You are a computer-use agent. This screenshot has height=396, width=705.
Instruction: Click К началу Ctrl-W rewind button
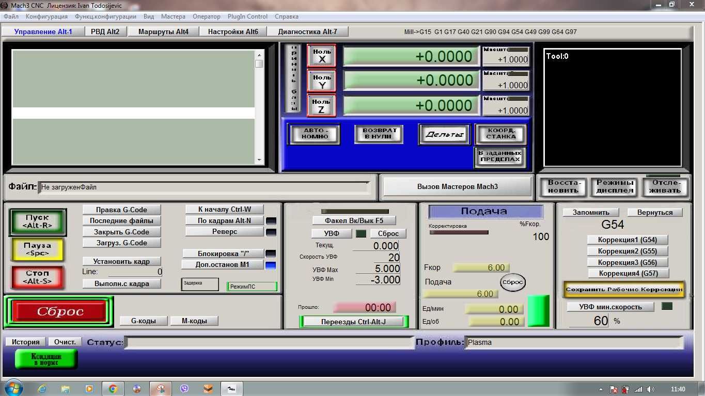pos(224,209)
